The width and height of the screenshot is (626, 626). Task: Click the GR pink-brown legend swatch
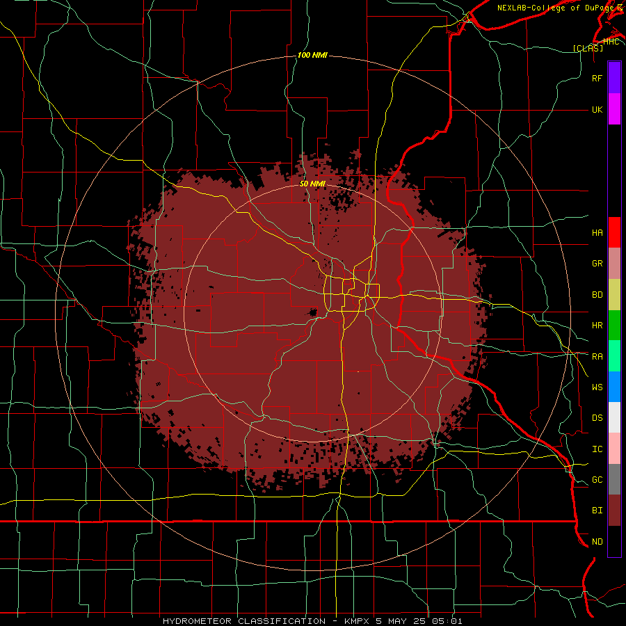coord(614,264)
